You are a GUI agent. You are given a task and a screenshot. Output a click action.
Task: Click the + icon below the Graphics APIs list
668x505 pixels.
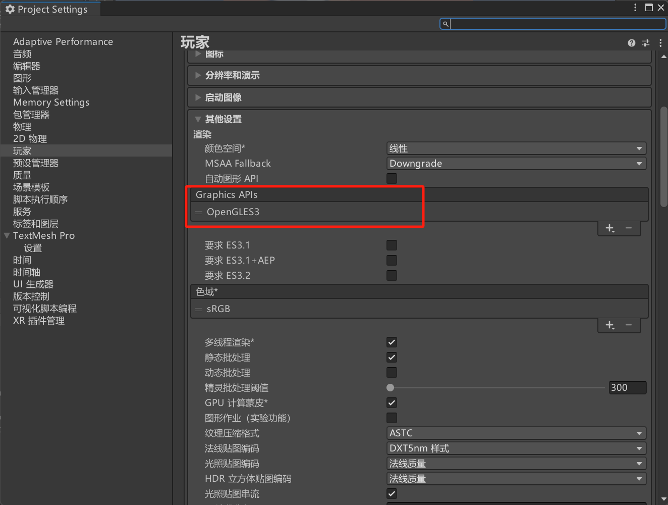[x=609, y=228]
